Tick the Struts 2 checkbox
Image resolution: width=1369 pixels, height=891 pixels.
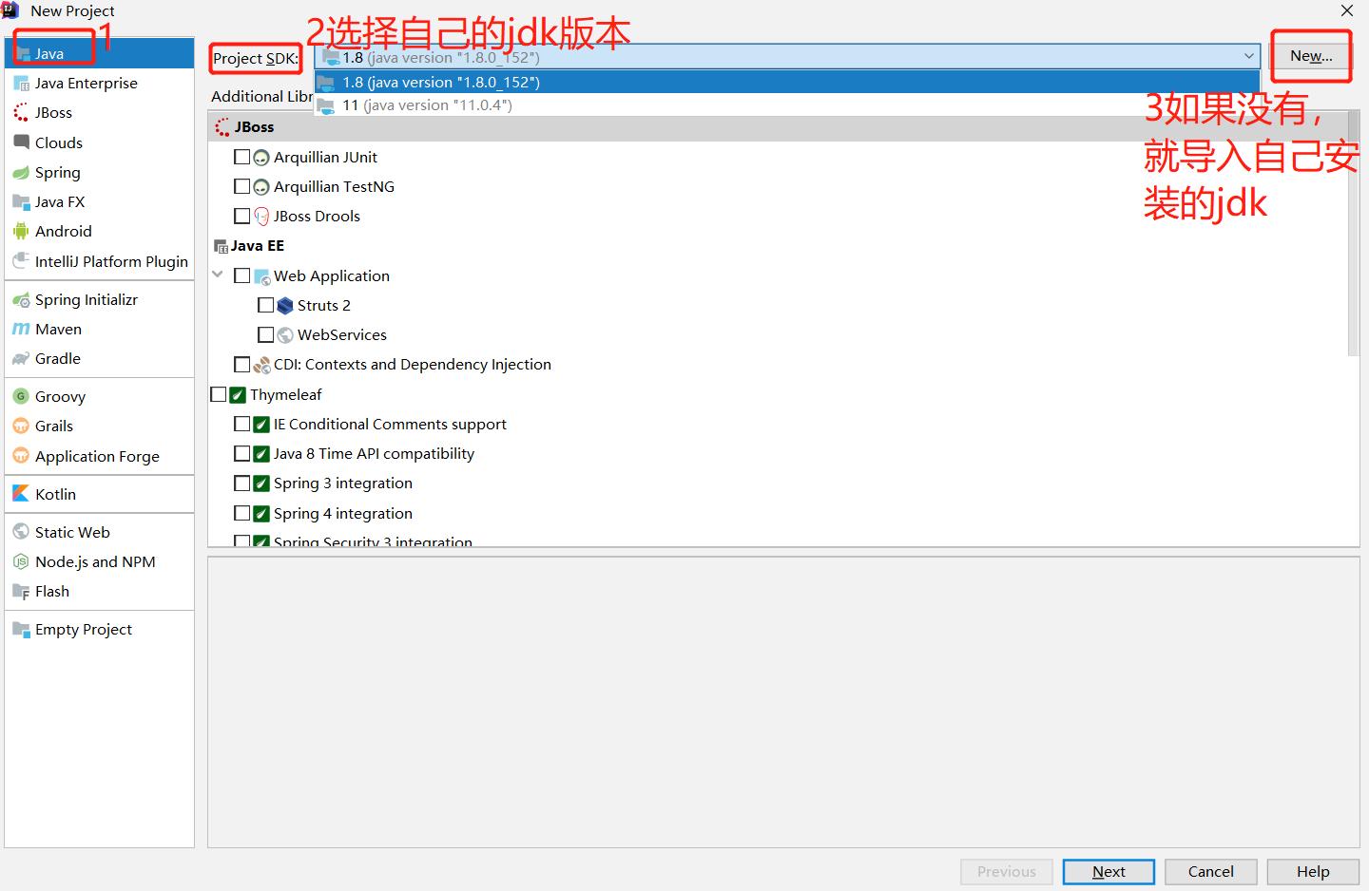(265, 305)
